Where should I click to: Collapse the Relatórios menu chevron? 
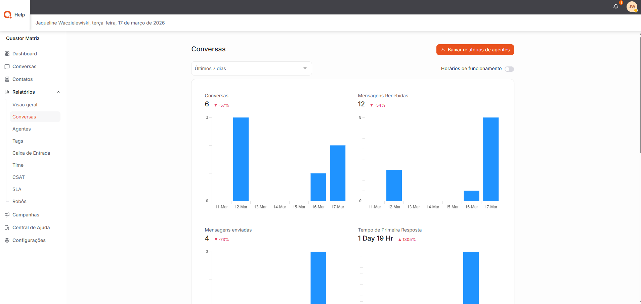coord(58,92)
